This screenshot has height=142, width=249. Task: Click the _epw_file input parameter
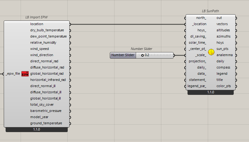pos(13,74)
